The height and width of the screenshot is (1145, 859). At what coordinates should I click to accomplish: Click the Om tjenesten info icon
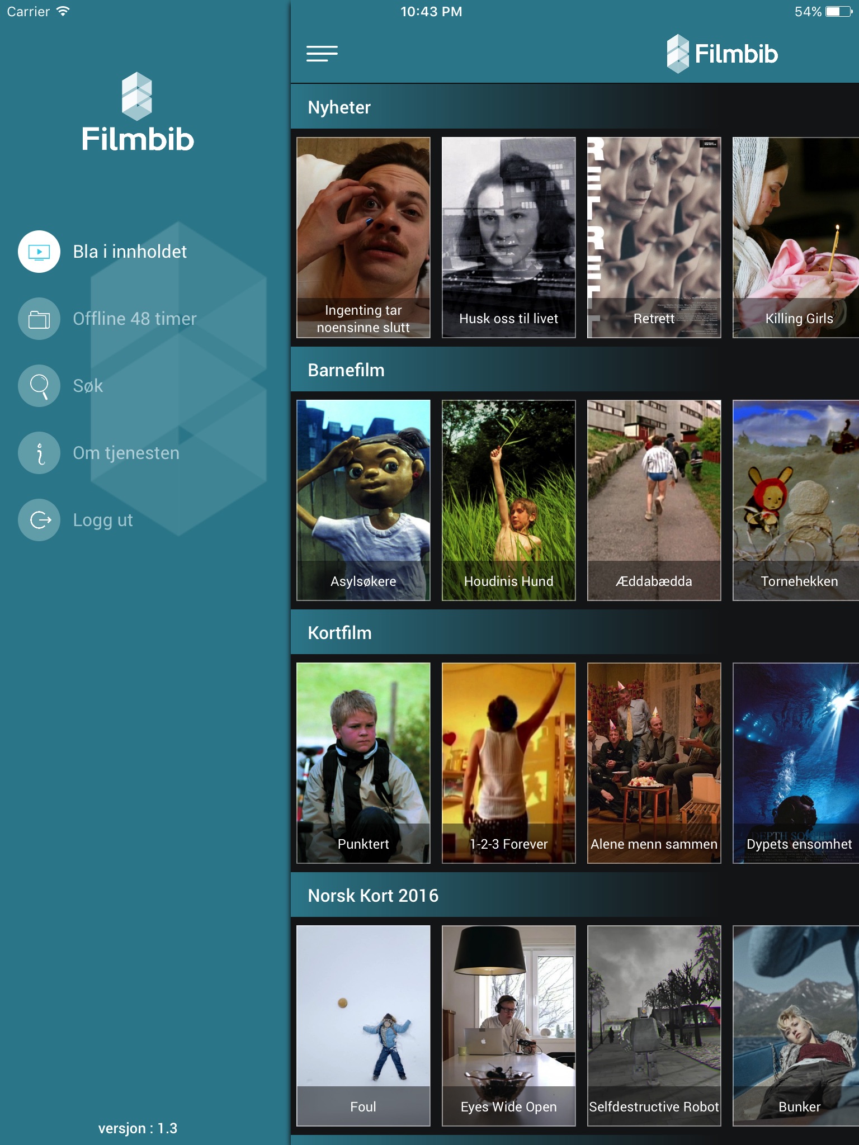tap(39, 453)
